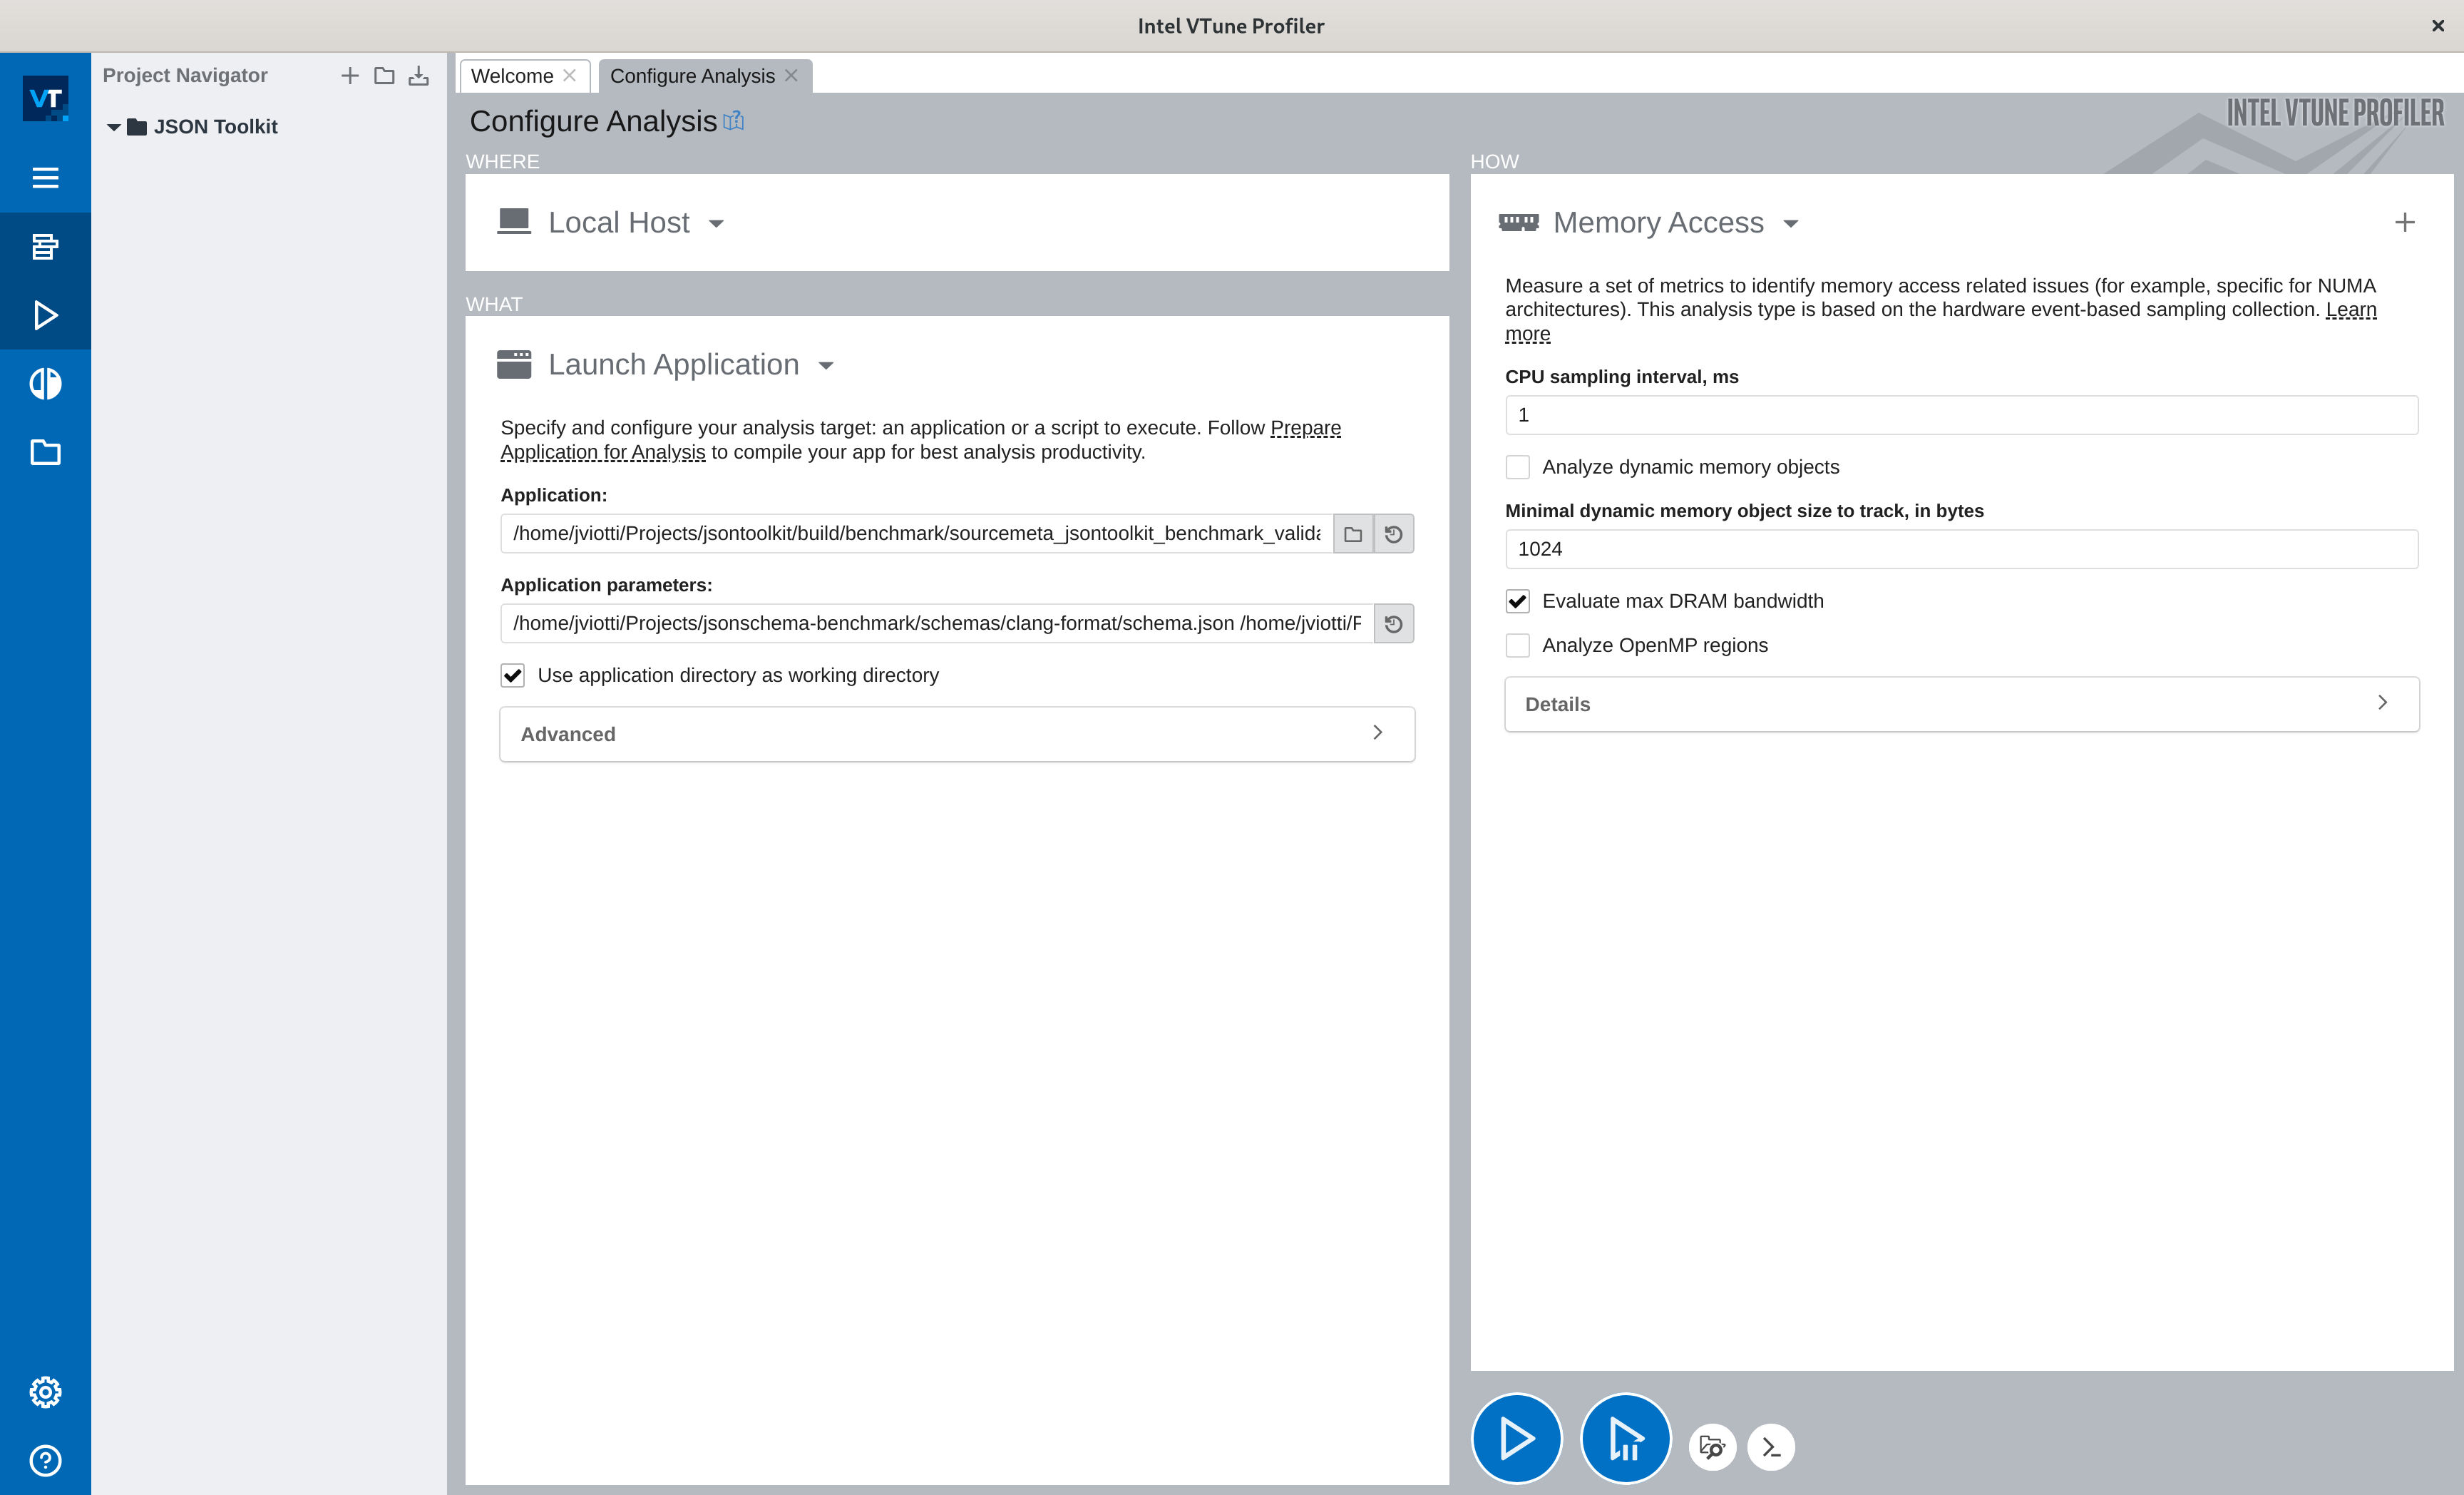Import result using Project Navigator download icon
This screenshot has width=2464, height=1495.
[x=419, y=76]
